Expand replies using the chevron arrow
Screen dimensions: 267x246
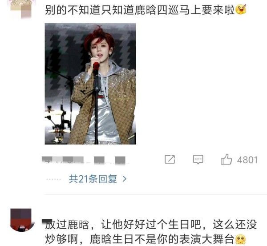tap(125, 179)
